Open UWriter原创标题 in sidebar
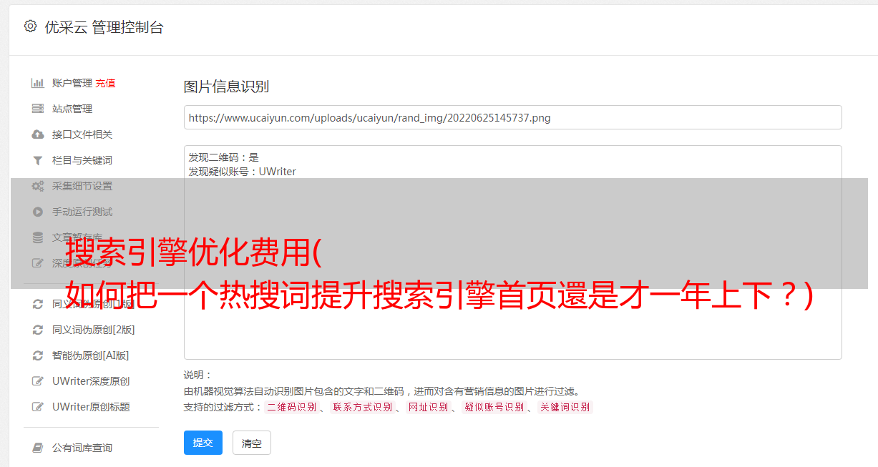 (91, 407)
